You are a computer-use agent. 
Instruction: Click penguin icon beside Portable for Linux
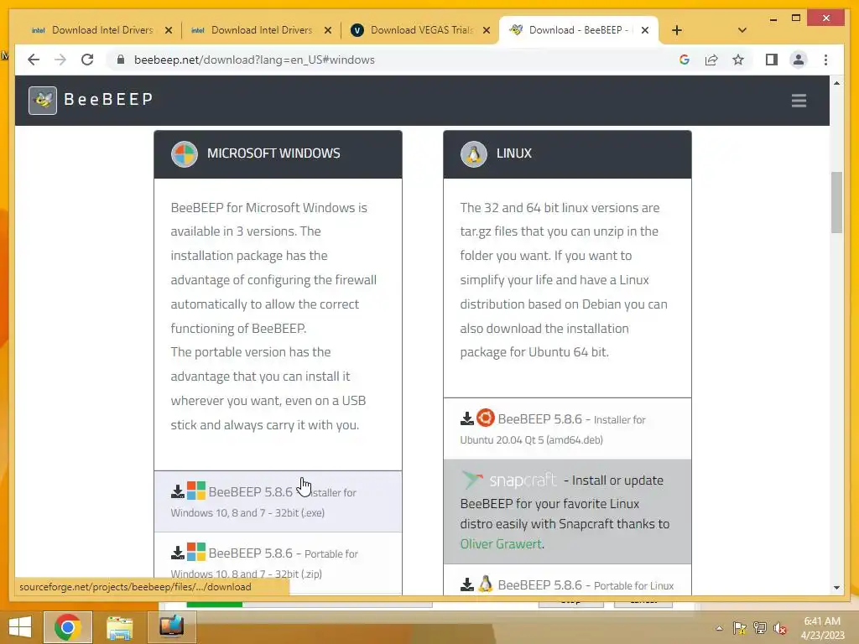486,584
